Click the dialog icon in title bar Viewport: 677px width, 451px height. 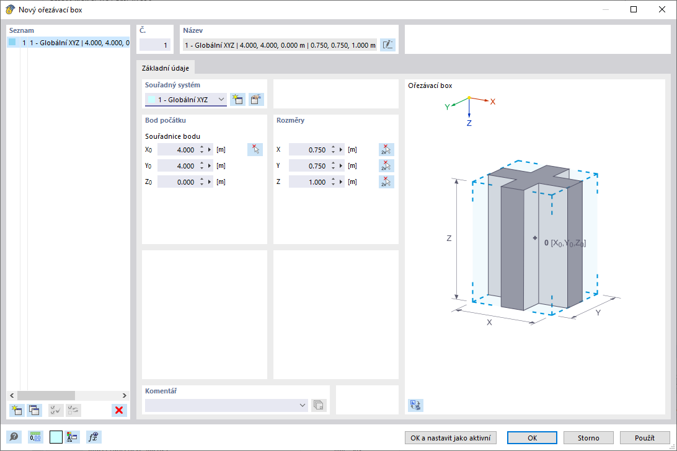(10, 9)
